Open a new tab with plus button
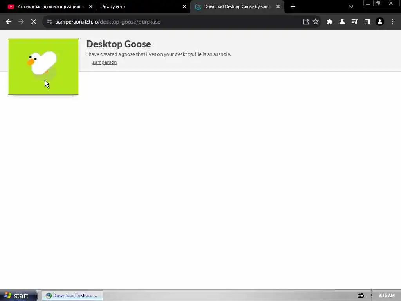Image resolution: width=401 pixels, height=301 pixels. pyautogui.click(x=293, y=7)
